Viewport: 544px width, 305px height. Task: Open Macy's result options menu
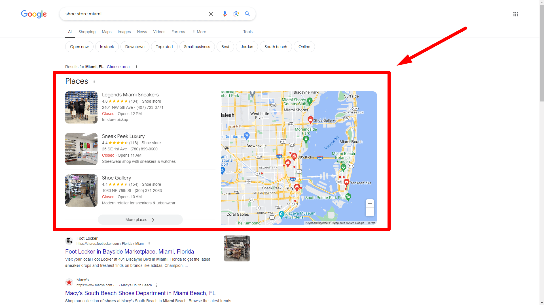pyautogui.click(x=156, y=285)
